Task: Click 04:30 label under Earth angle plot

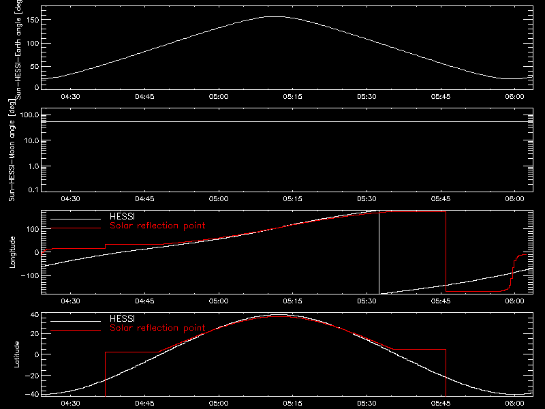Action: point(71,97)
